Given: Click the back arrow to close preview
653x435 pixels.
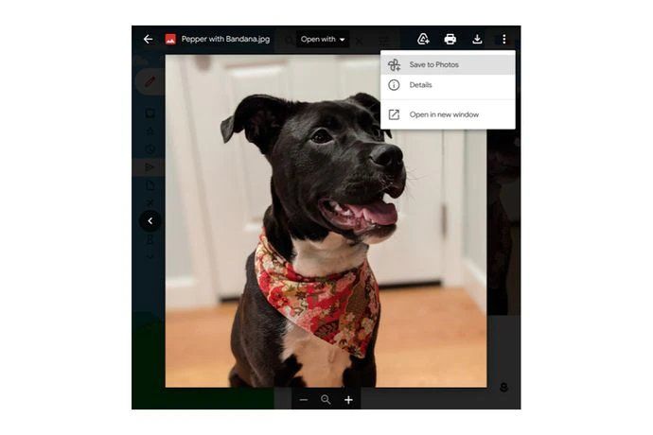Looking at the screenshot, I should [148, 39].
